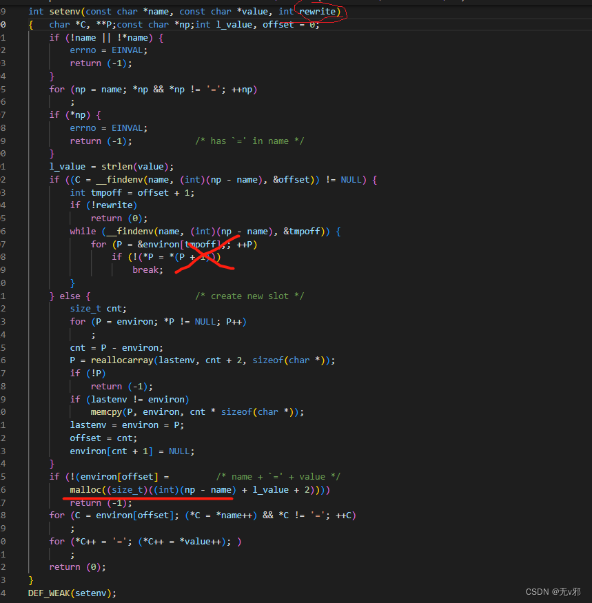This screenshot has width=592, height=603.
Task: Click the 'size_t cnt;' declaration
Action: pyautogui.click(x=98, y=309)
